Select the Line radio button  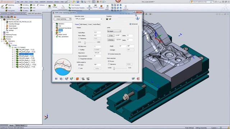point(79,68)
